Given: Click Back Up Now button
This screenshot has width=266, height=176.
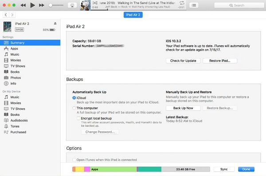Looking at the screenshot, I should tap(183, 108).
